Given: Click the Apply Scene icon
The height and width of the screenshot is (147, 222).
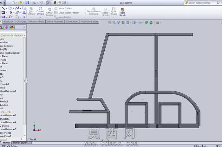Looking at the screenshot, I should click(151, 22).
